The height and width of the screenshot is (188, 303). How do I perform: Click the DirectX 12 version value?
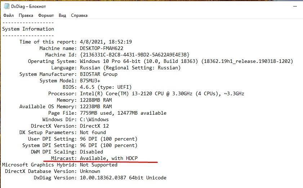pos(94,126)
